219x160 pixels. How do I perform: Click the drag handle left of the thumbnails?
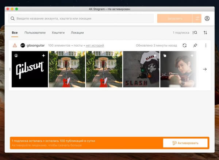pyautogui.click(x=10, y=69)
